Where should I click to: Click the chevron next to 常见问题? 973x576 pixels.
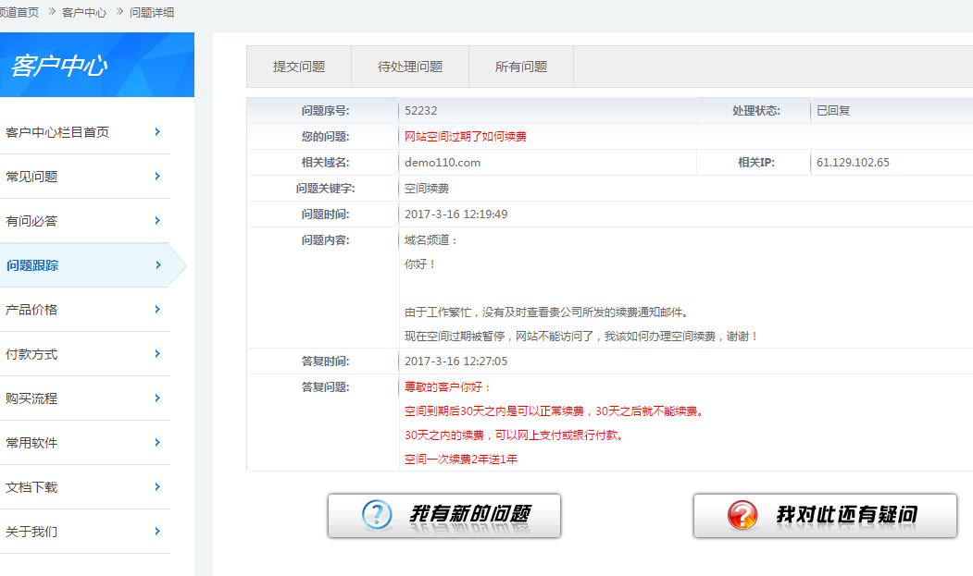tap(158, 177)
